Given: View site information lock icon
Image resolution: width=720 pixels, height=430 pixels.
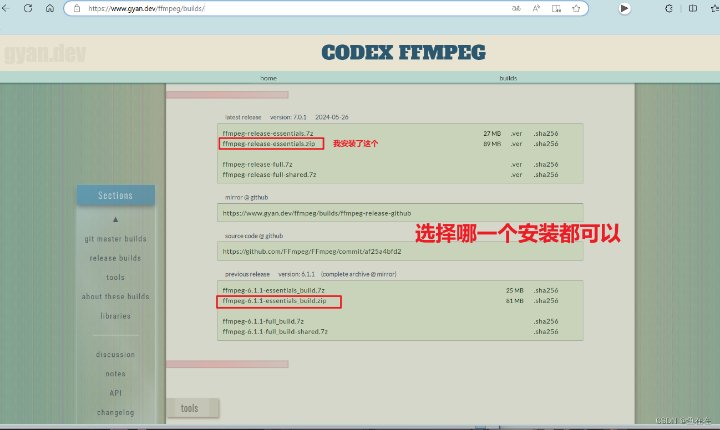Looking at the screenshot, I should 77,8.
